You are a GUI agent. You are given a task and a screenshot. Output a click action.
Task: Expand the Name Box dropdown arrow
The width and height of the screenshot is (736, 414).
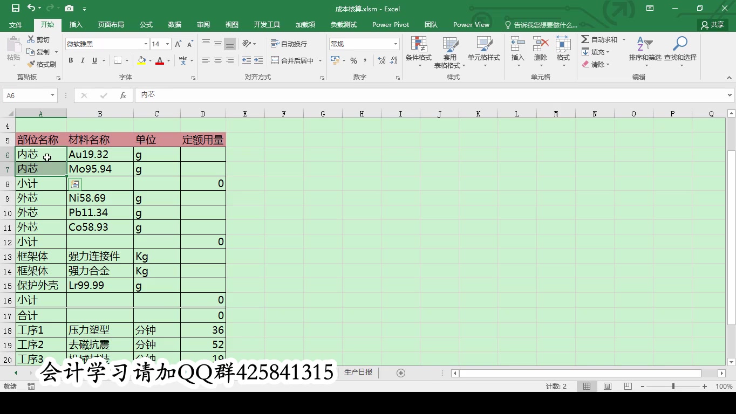52,95
